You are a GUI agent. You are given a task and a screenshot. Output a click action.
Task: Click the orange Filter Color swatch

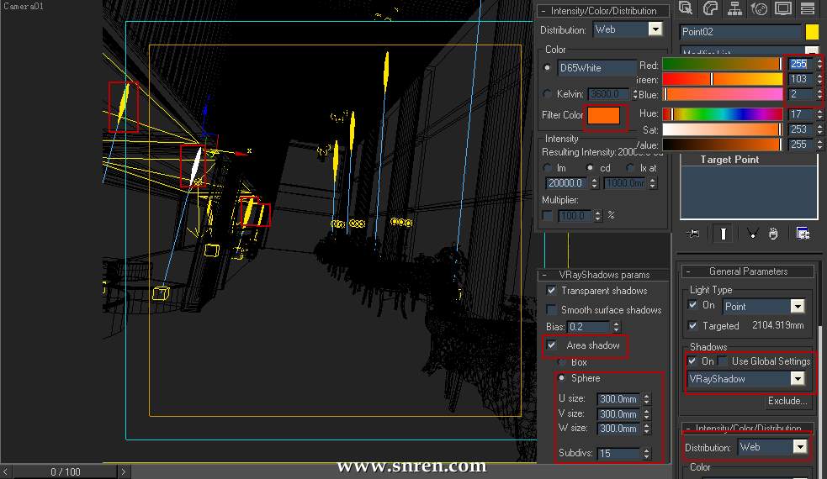604,116
